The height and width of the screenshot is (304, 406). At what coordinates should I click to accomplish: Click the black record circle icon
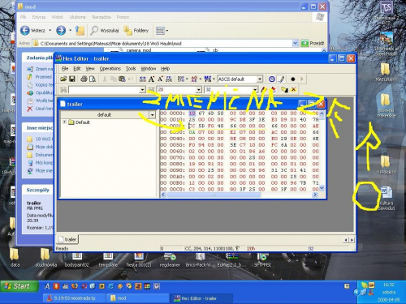[x=293, y=79]
